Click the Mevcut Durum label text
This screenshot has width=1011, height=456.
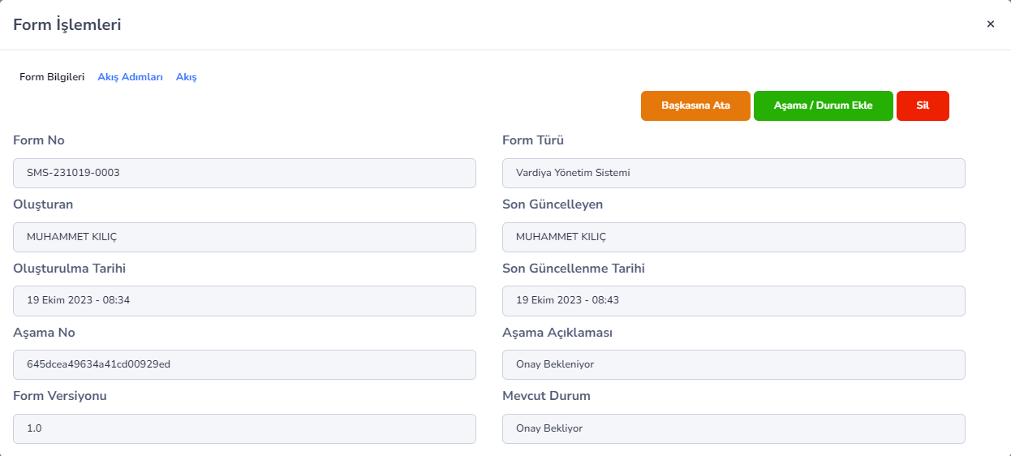(546, 396)
